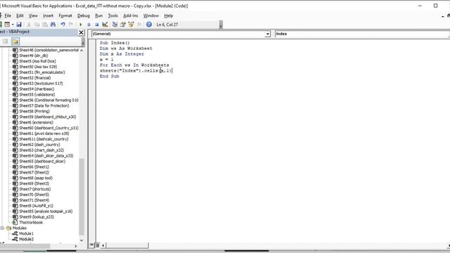Click the Paste toolbar icon
This screenshot has height=253, width=450.
pyautogui.click(x=45, y=25)
